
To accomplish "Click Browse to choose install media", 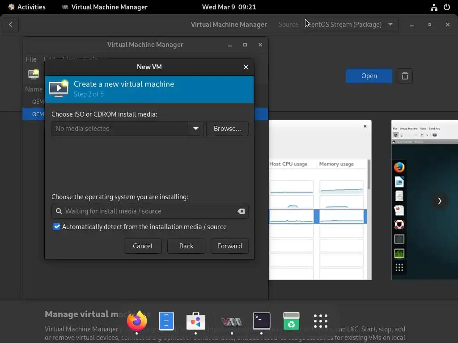I will click(227, 129).
